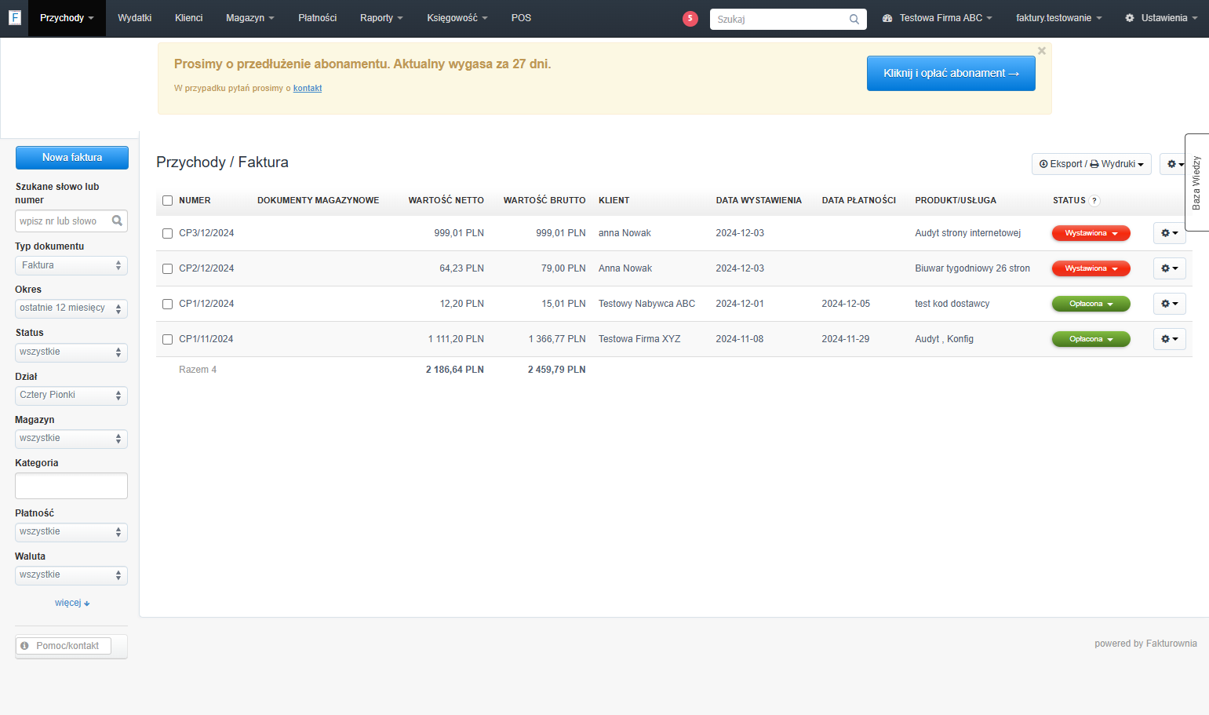Viewport: 1209px width, 715px height.
Task: Dismiss the subscription renewal banner
Action: pyautogui.click(x=1042, y=51)
